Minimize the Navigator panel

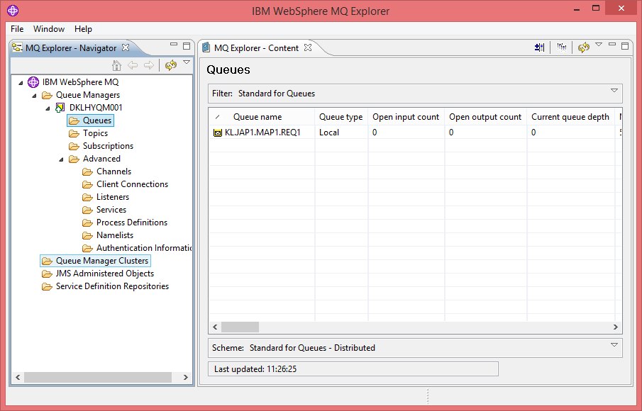tap(172, 44)
